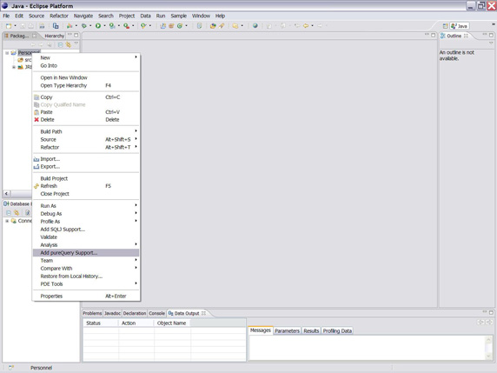Click the Object Name column header
This screenshot has width=497, height=373.
[x=172, y=323]
